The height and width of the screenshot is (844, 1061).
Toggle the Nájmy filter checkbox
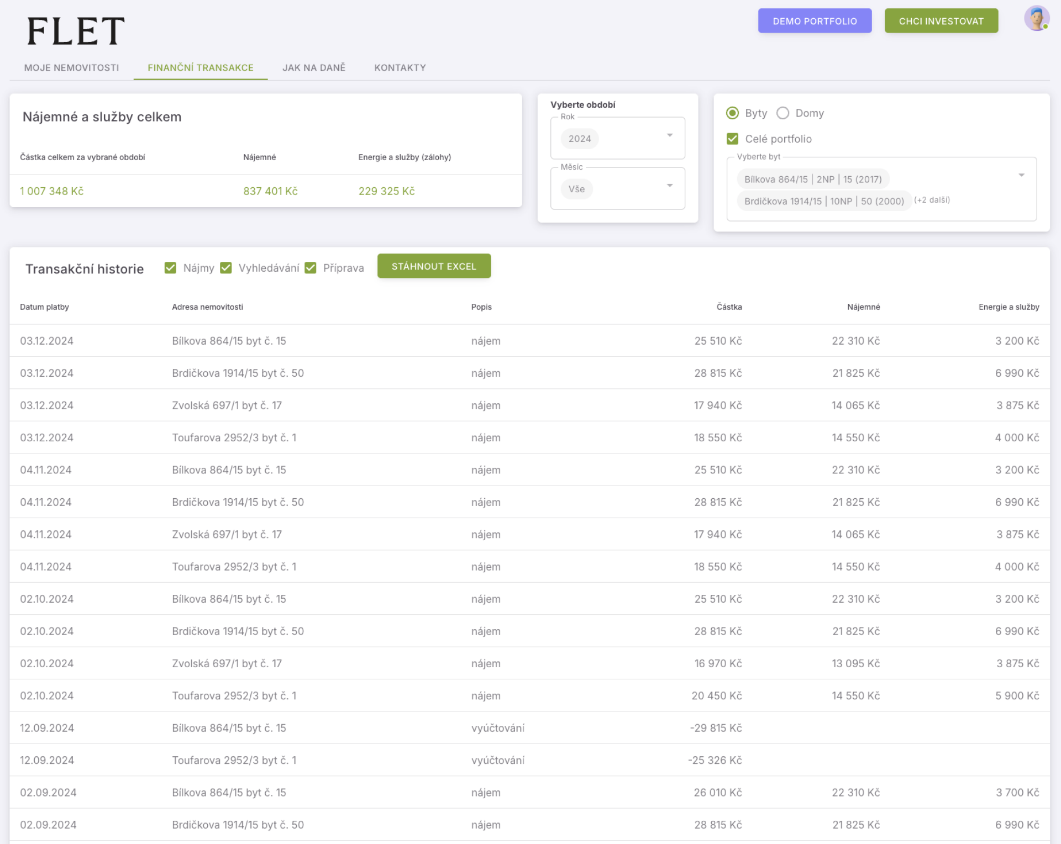coord(170,268)
